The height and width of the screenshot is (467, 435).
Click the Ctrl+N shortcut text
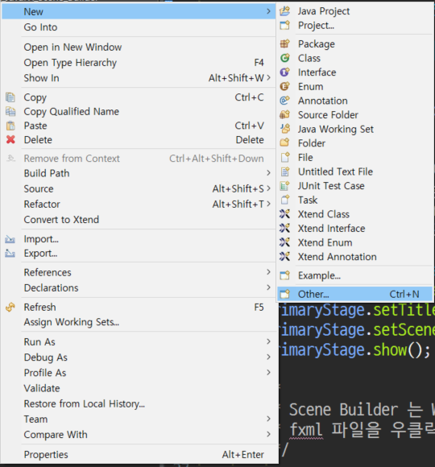[x=404, y=294]
